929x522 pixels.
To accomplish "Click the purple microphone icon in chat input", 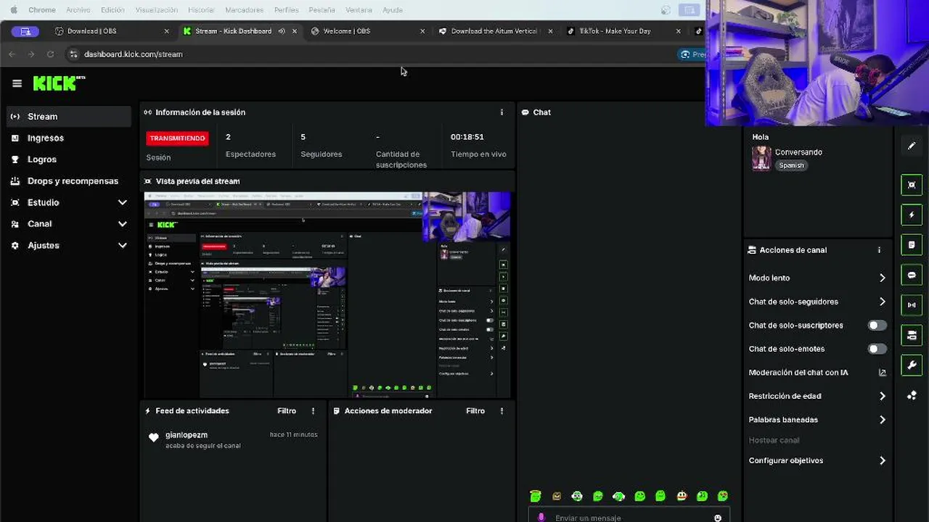I will (541, 518).
